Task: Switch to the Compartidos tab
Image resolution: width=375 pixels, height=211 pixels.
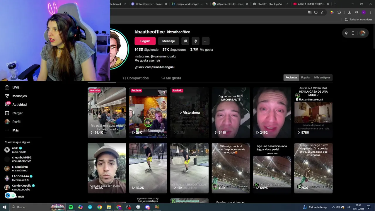Action: (x=136, y=78)
